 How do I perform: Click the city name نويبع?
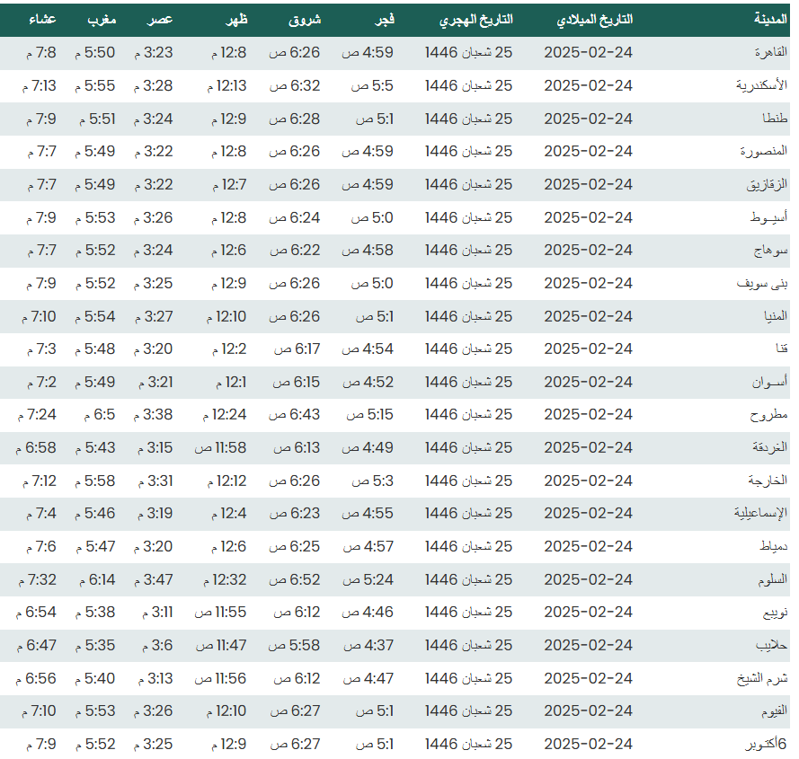coord(775,613)
